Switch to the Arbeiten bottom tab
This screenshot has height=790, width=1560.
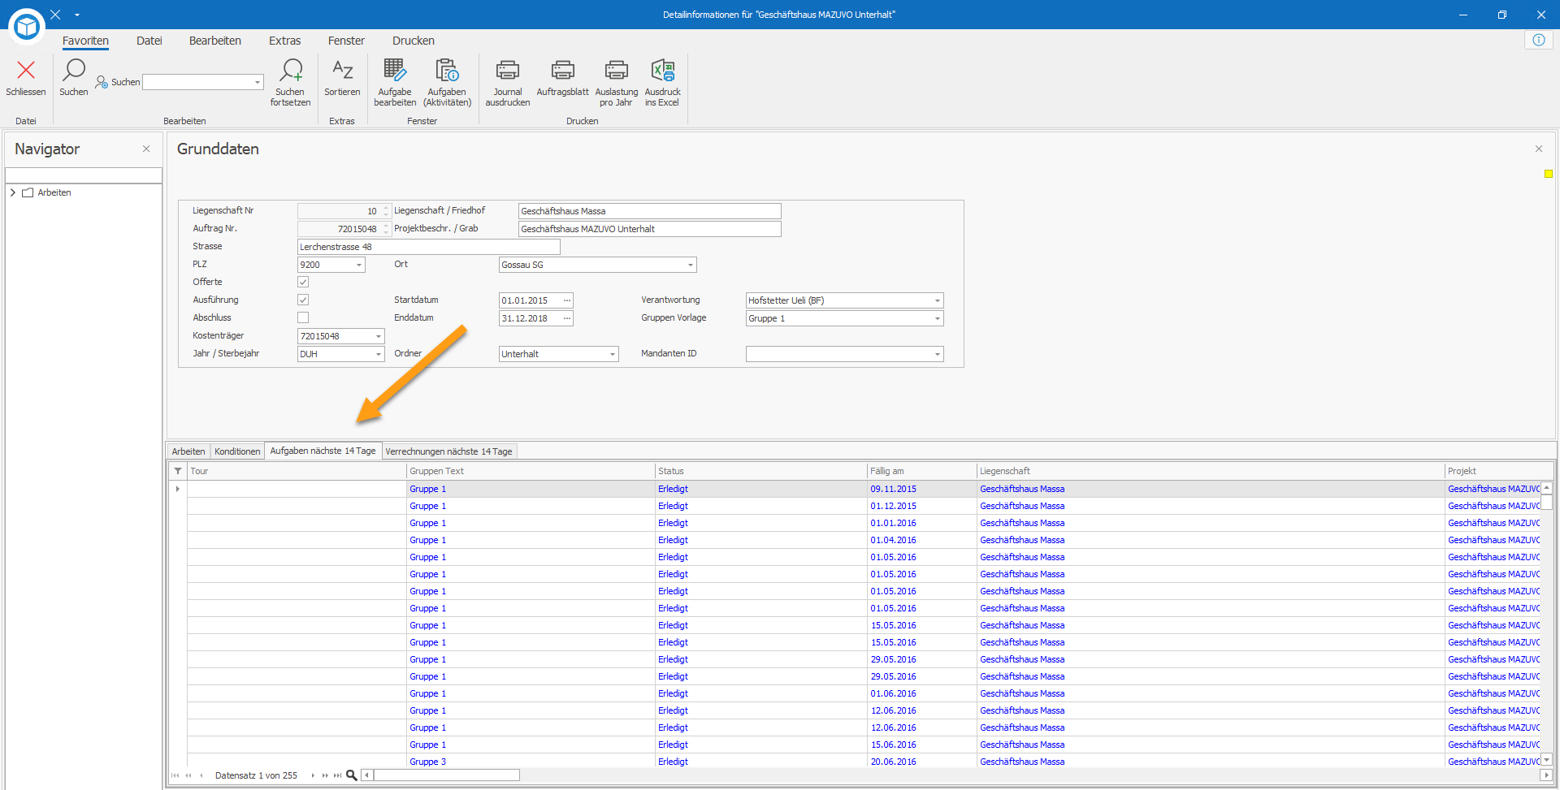pos(188,451)
